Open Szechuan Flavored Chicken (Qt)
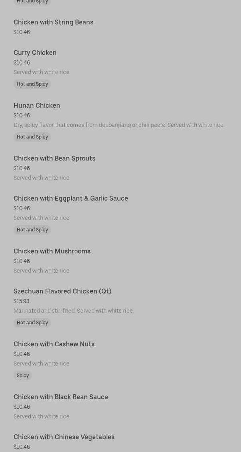This screenshot has height=452, width=241. pyautogui.click(x=62, y=291)
